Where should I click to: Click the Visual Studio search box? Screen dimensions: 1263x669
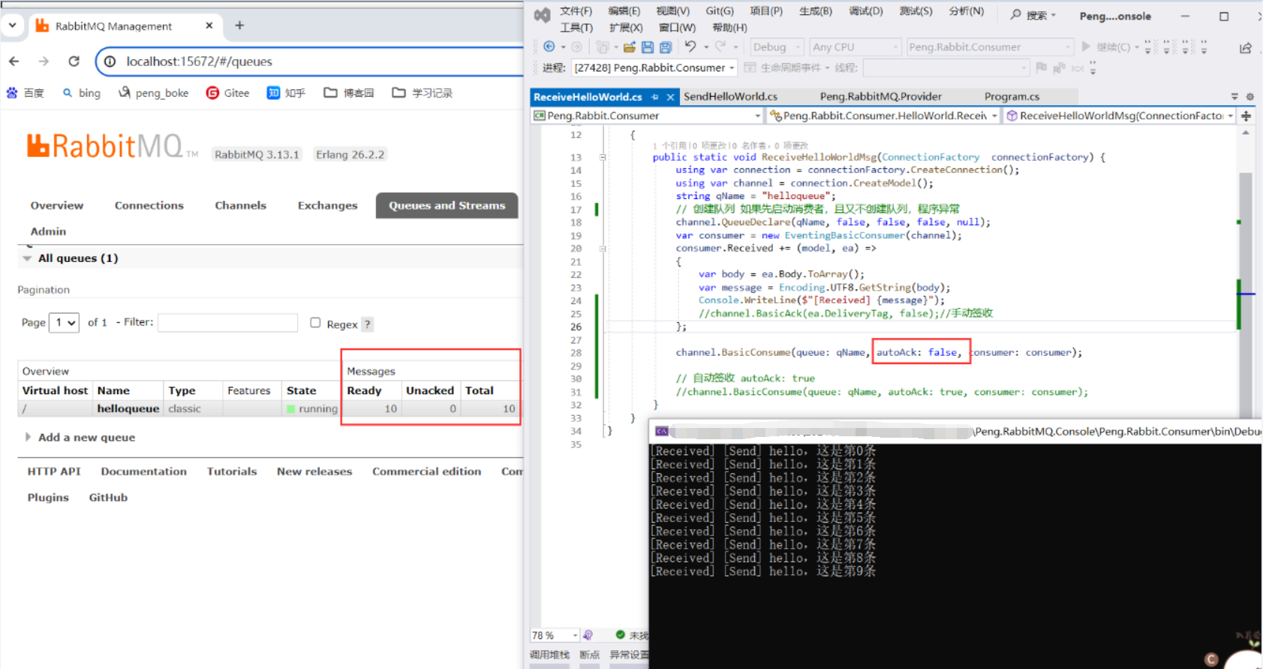[x=1033, y=15]
